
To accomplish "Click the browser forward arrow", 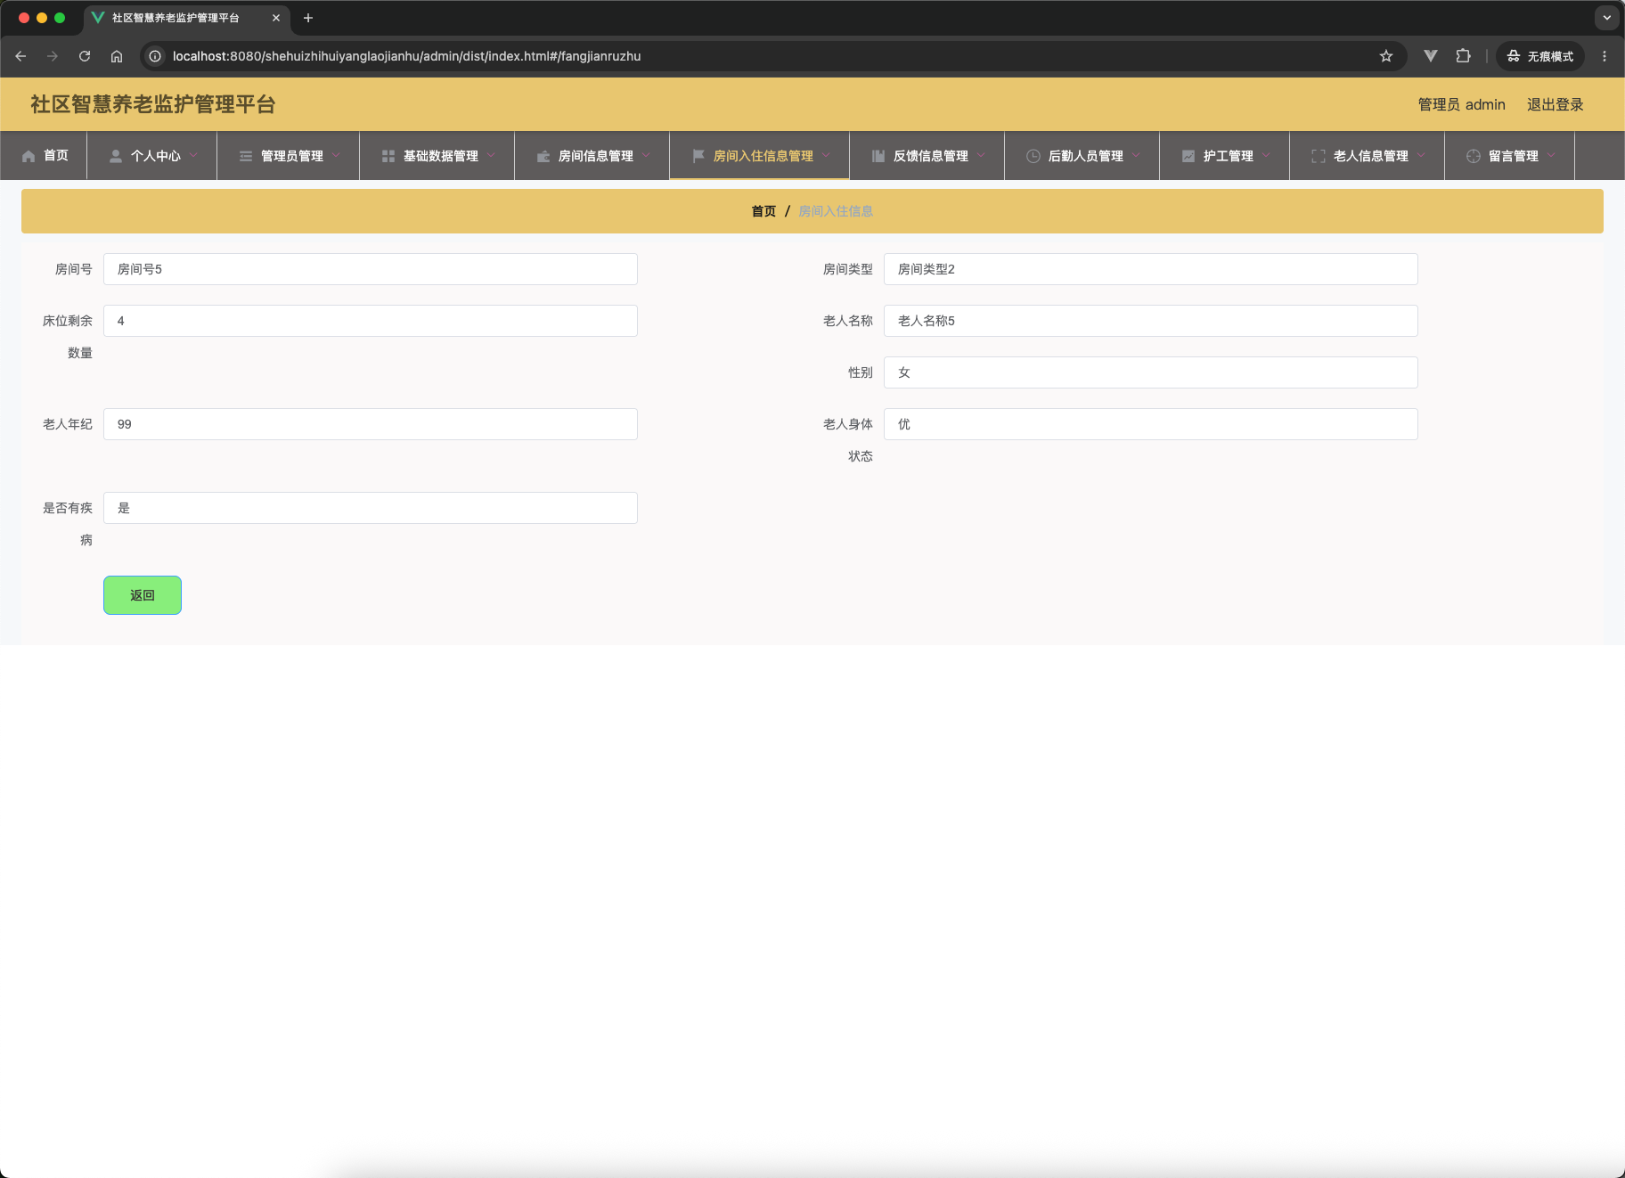I will (x=53, y=56).
